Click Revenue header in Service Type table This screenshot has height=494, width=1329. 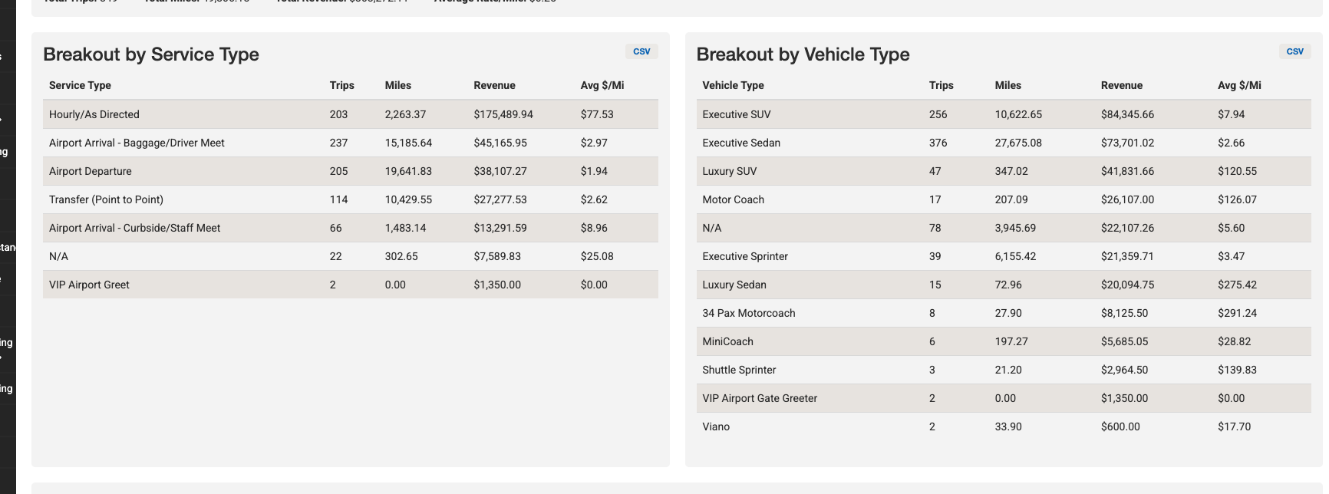(x=494, y=85)
